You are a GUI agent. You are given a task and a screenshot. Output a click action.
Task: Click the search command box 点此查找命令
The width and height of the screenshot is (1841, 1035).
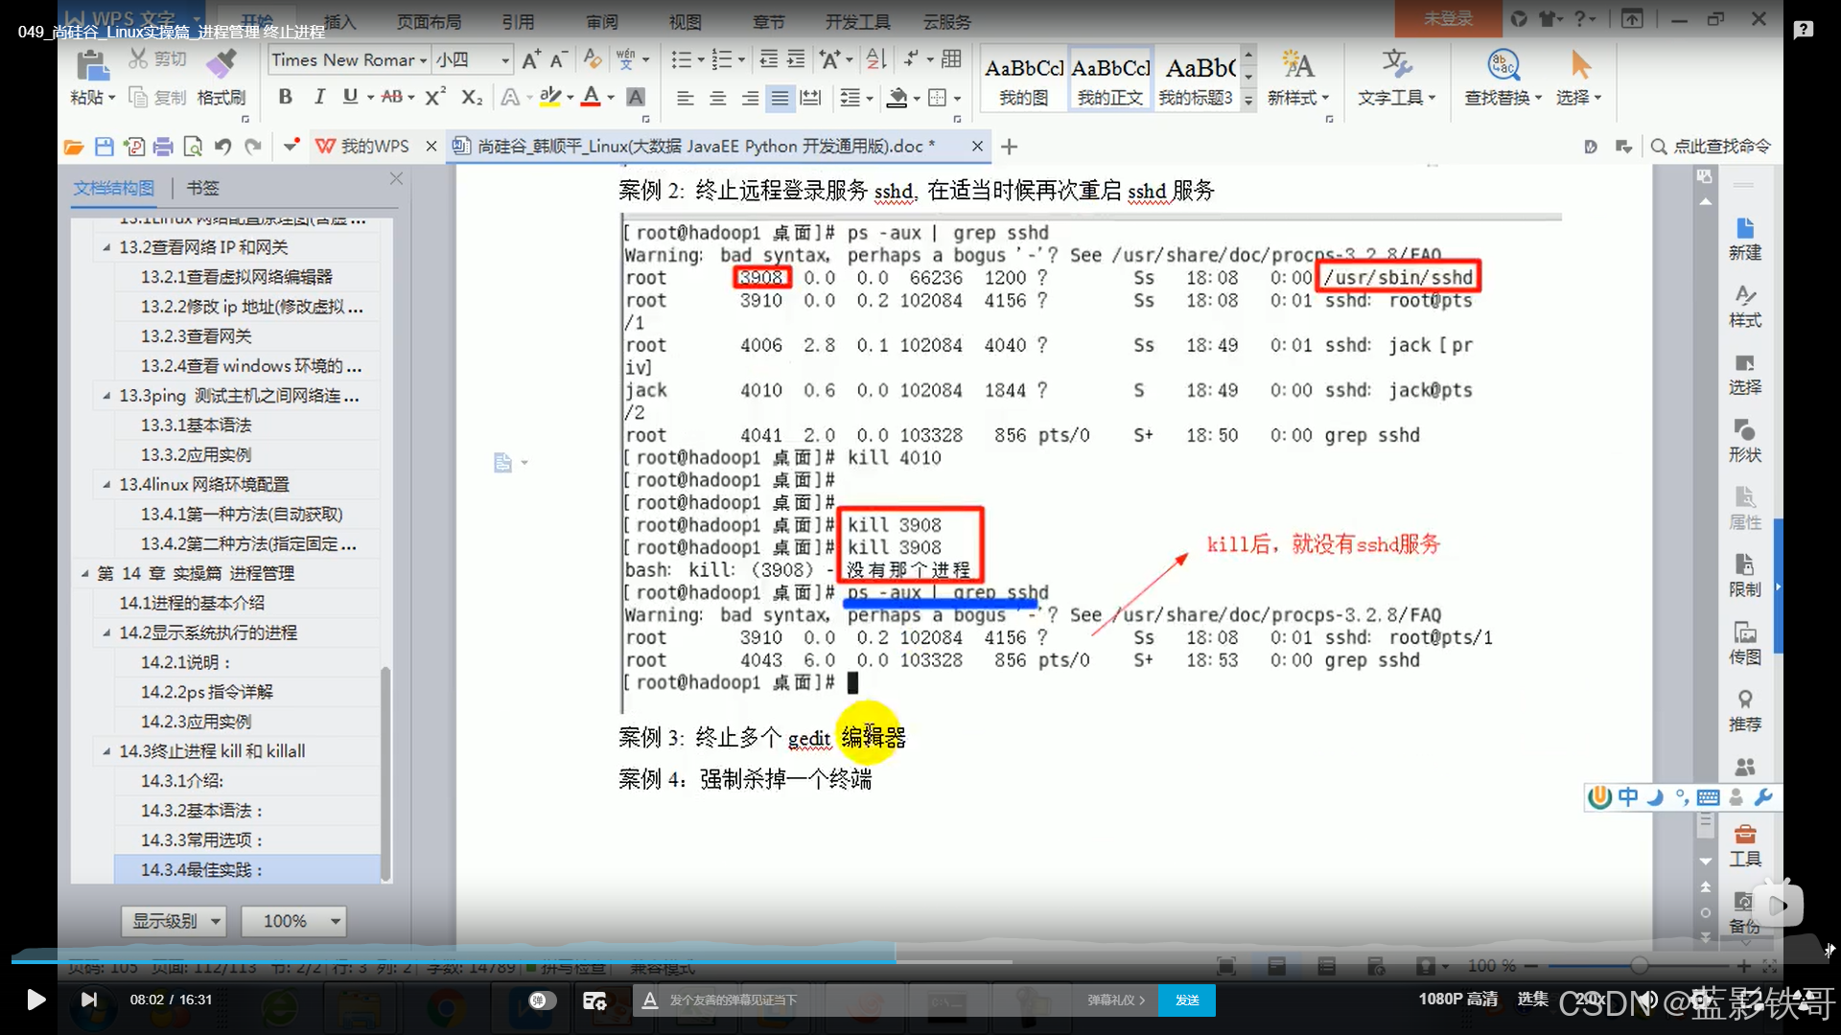(x=1711, y=146)
